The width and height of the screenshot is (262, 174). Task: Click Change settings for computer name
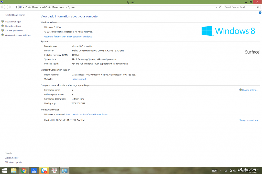pos(250,90)
